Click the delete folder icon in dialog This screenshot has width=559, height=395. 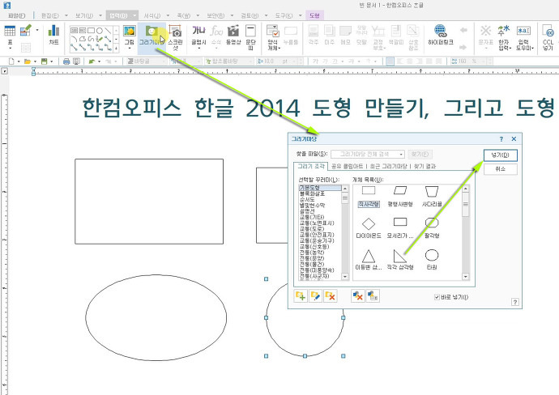pyautogui.click(x=331, y=295)
